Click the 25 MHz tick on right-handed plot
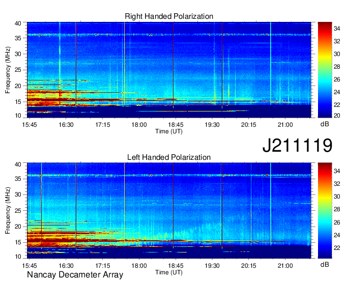Screen dimensions: 346x281 tap(18, 70)
